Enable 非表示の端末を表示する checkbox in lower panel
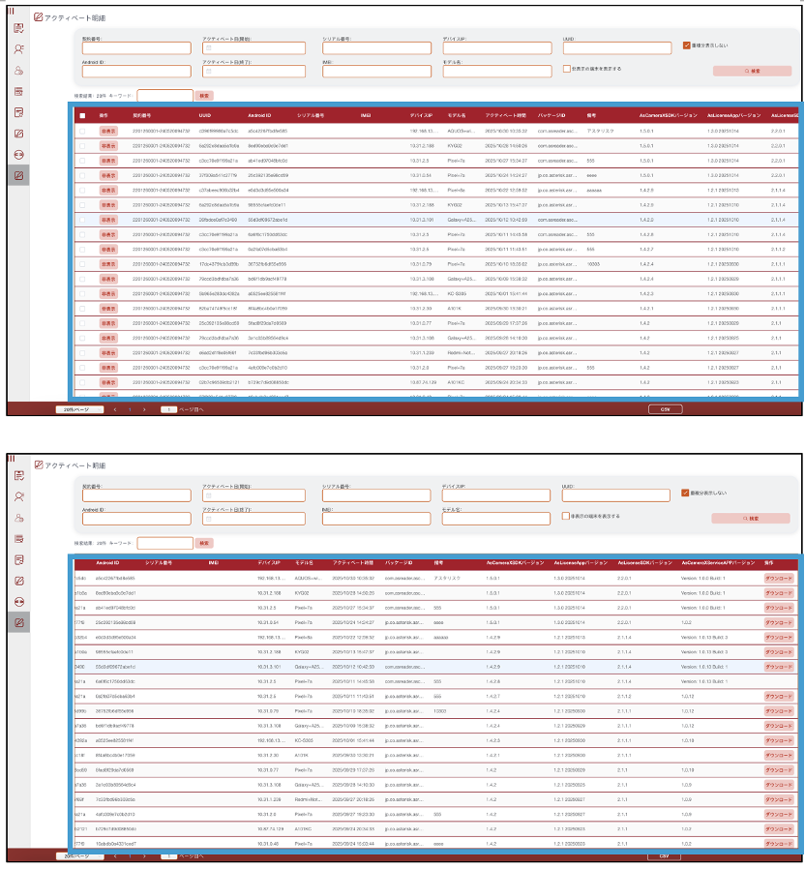The width and height of the screenshot is (805, 869). point(566,516)
